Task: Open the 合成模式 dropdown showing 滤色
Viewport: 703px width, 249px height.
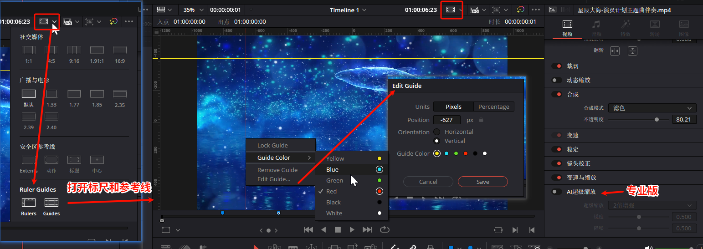Action: pos(653,108)
